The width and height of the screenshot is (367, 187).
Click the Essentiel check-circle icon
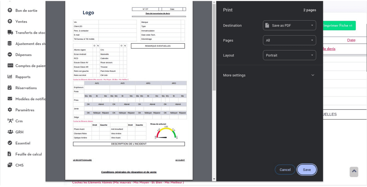coord(10,143)
